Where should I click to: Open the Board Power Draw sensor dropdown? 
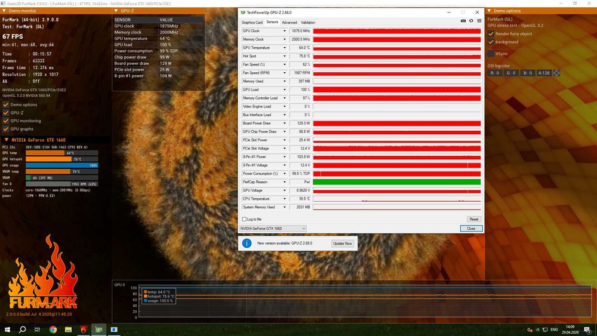click(284, 124)
